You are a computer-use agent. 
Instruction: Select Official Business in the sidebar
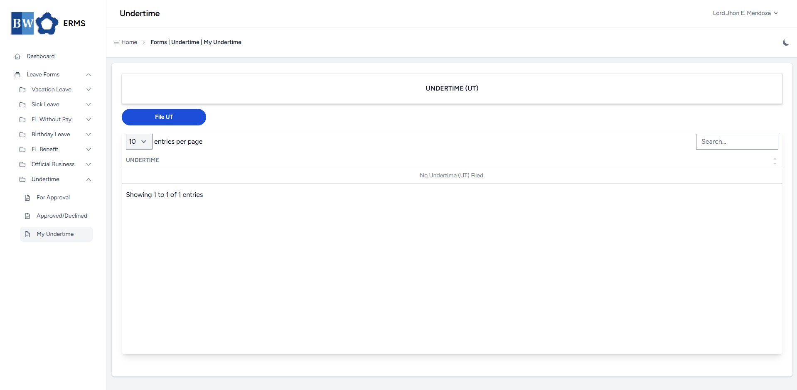tap(53, 164)
